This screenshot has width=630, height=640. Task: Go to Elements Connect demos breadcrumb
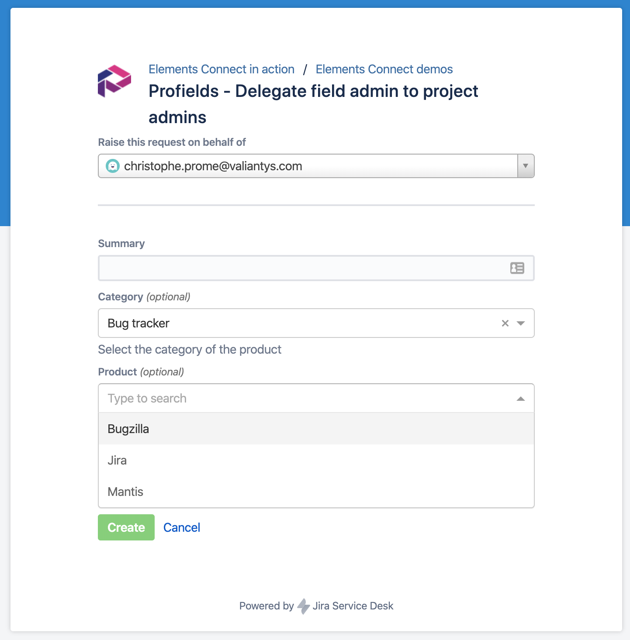384,69
